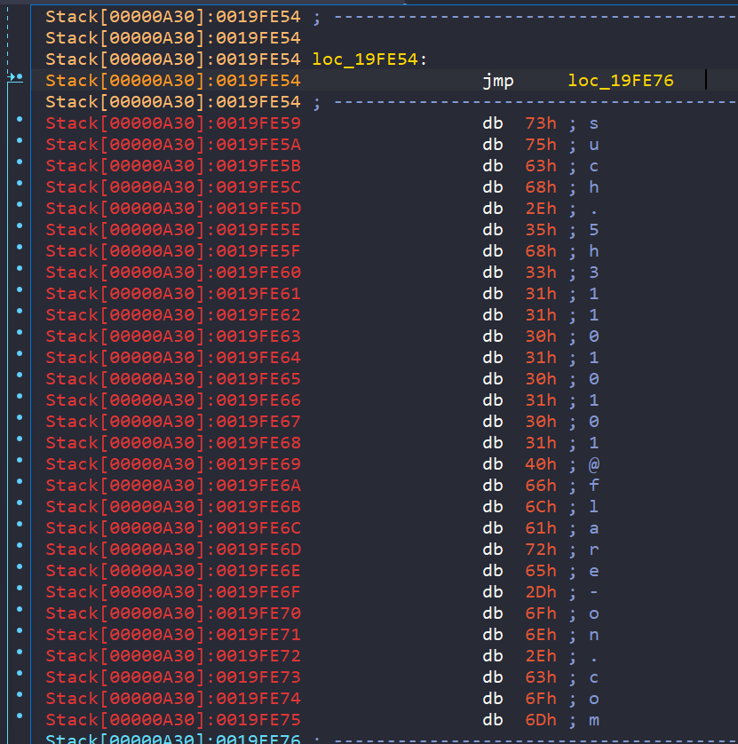Select address Stack[00000A30]:0019FE59
The image size is (738, 744).
tap(173, 123)
